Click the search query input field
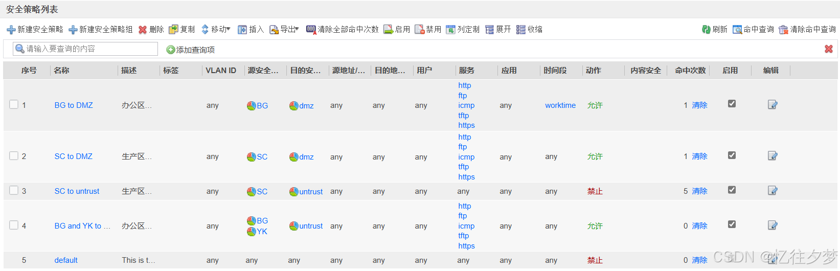The image size is (840, 271). point(85,49)
